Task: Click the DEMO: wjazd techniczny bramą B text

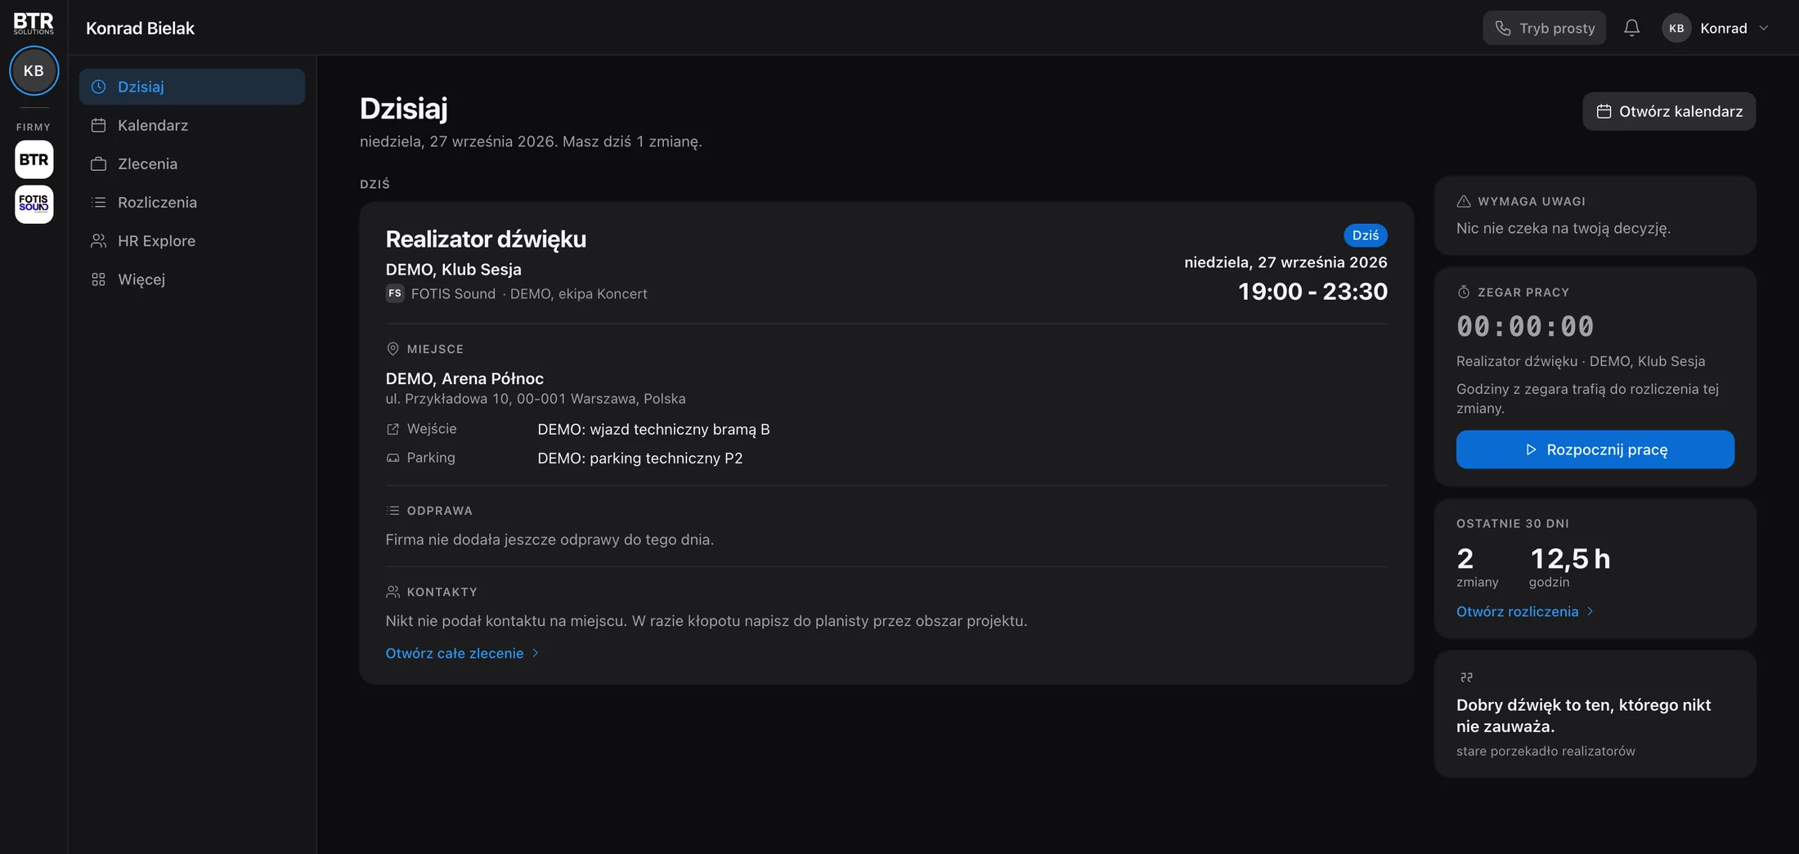Action: pos(653,429)
